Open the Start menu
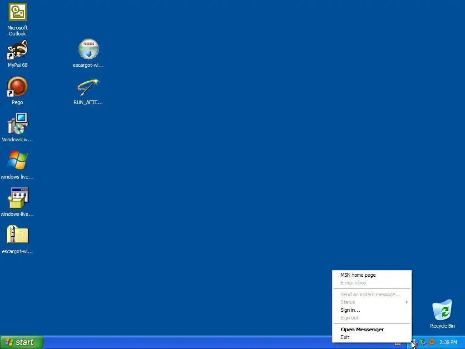This screenshot has width=465, height=349. click(22, 342)
